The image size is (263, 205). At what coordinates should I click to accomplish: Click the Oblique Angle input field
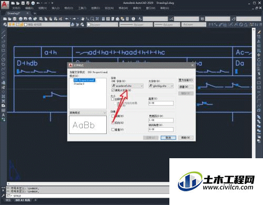161,129
